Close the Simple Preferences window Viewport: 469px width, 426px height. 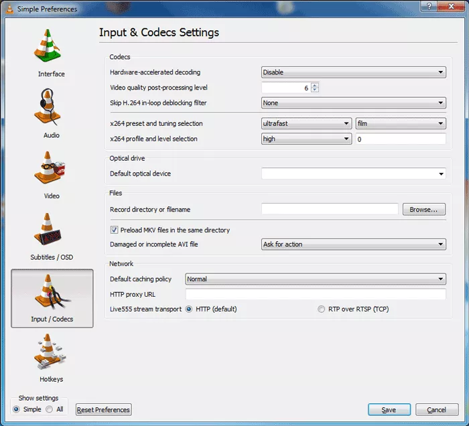[x=452, y=6]
